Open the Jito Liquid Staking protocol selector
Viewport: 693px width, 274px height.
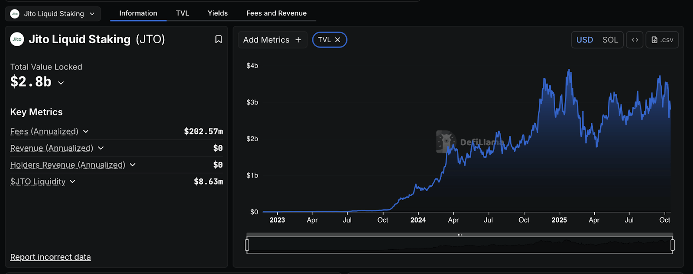53,14
